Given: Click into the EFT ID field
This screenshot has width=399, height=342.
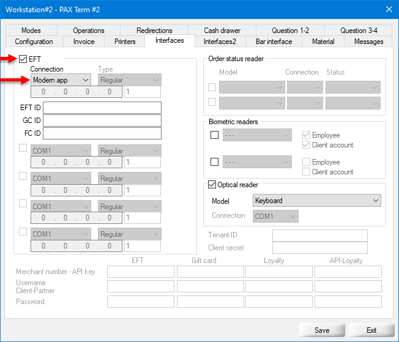Looking at the screenshot, I should 102,108.
